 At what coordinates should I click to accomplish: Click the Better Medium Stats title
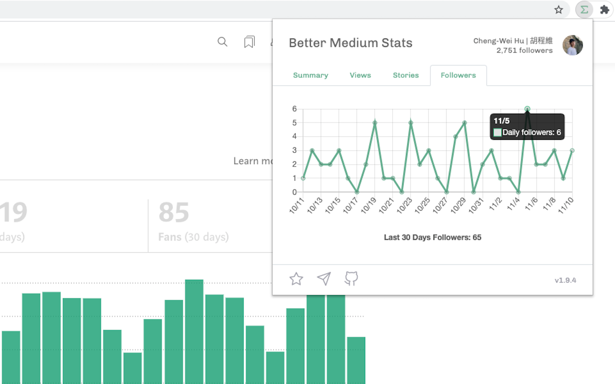tap(351, 43)
